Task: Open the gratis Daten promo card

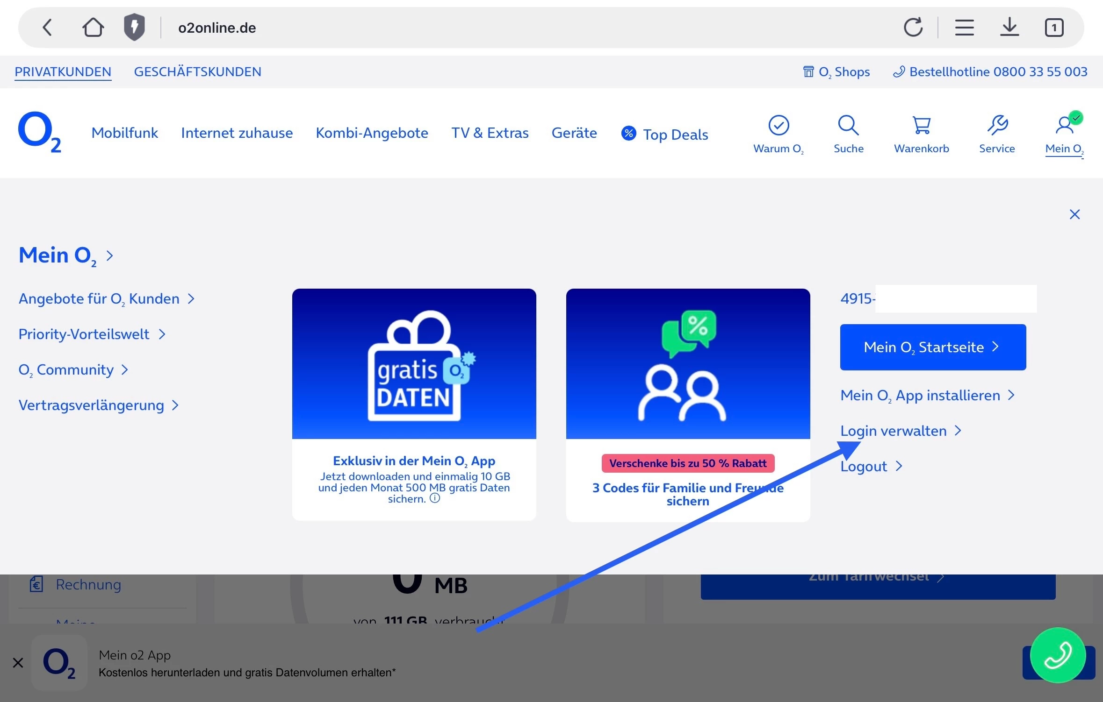Action: tap(414, 404)
